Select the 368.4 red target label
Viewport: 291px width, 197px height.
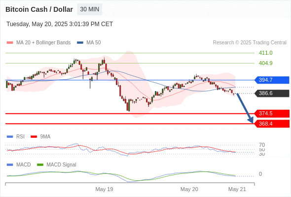272,124
